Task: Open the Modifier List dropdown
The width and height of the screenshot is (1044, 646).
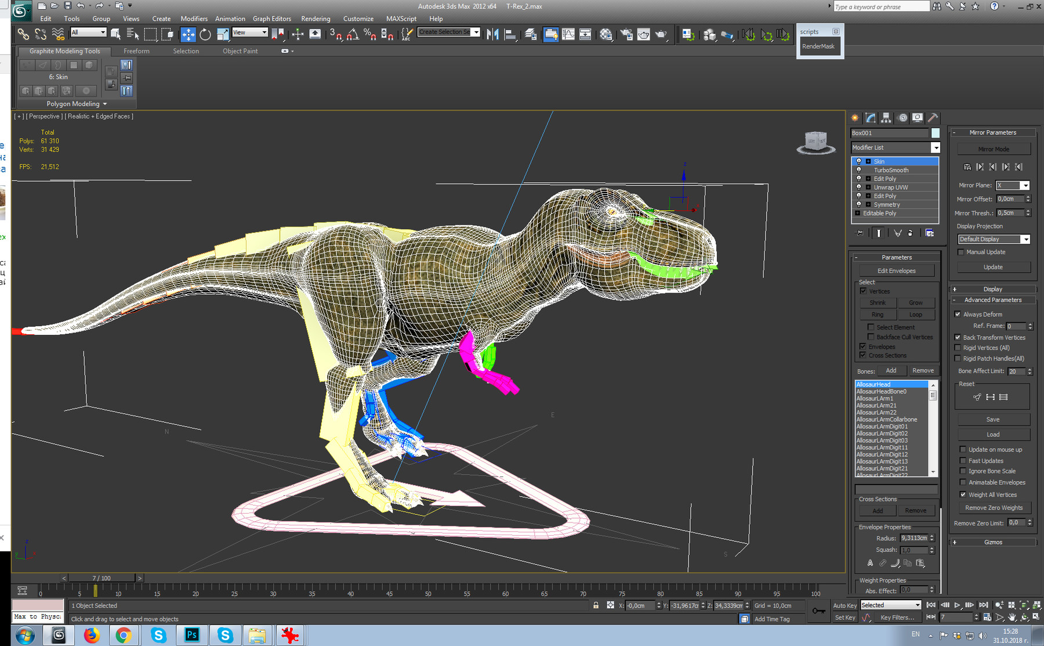Action: [x=935, y=147]
